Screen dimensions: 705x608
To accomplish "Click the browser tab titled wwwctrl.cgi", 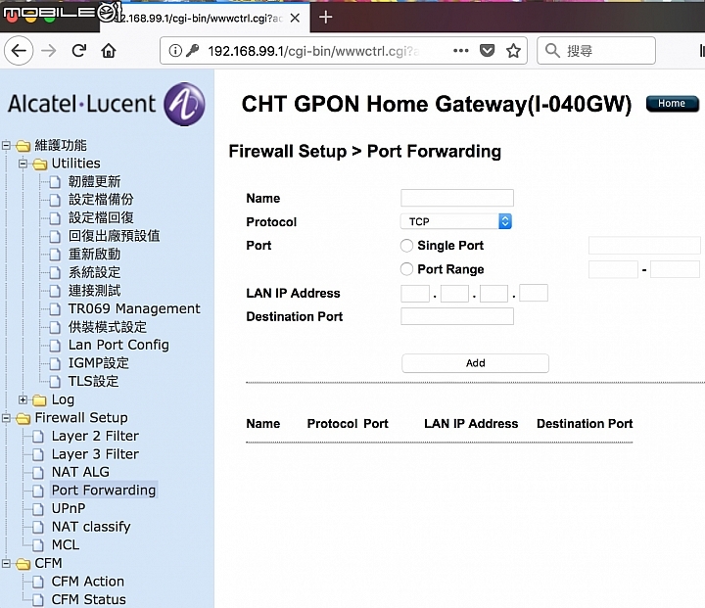I will point(205,18).
